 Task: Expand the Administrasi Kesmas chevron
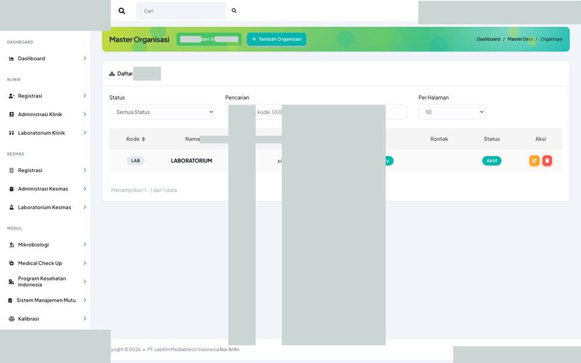tap(84, 189)
